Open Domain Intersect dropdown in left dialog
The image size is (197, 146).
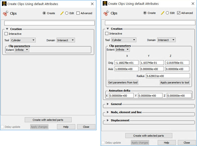click(x=66, y=40)
